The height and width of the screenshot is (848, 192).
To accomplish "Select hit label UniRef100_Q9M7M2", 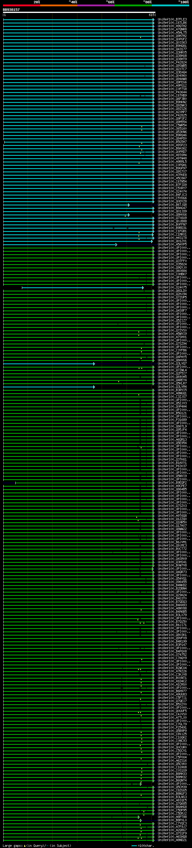I will (172, 36).
